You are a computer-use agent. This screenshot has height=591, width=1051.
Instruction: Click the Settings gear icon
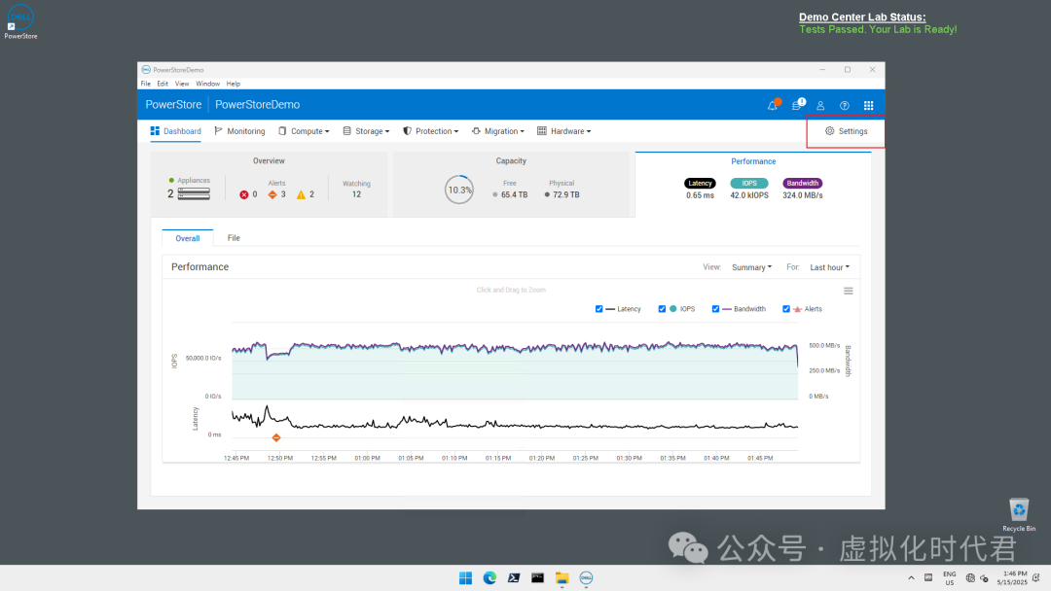tap(830, 131)
